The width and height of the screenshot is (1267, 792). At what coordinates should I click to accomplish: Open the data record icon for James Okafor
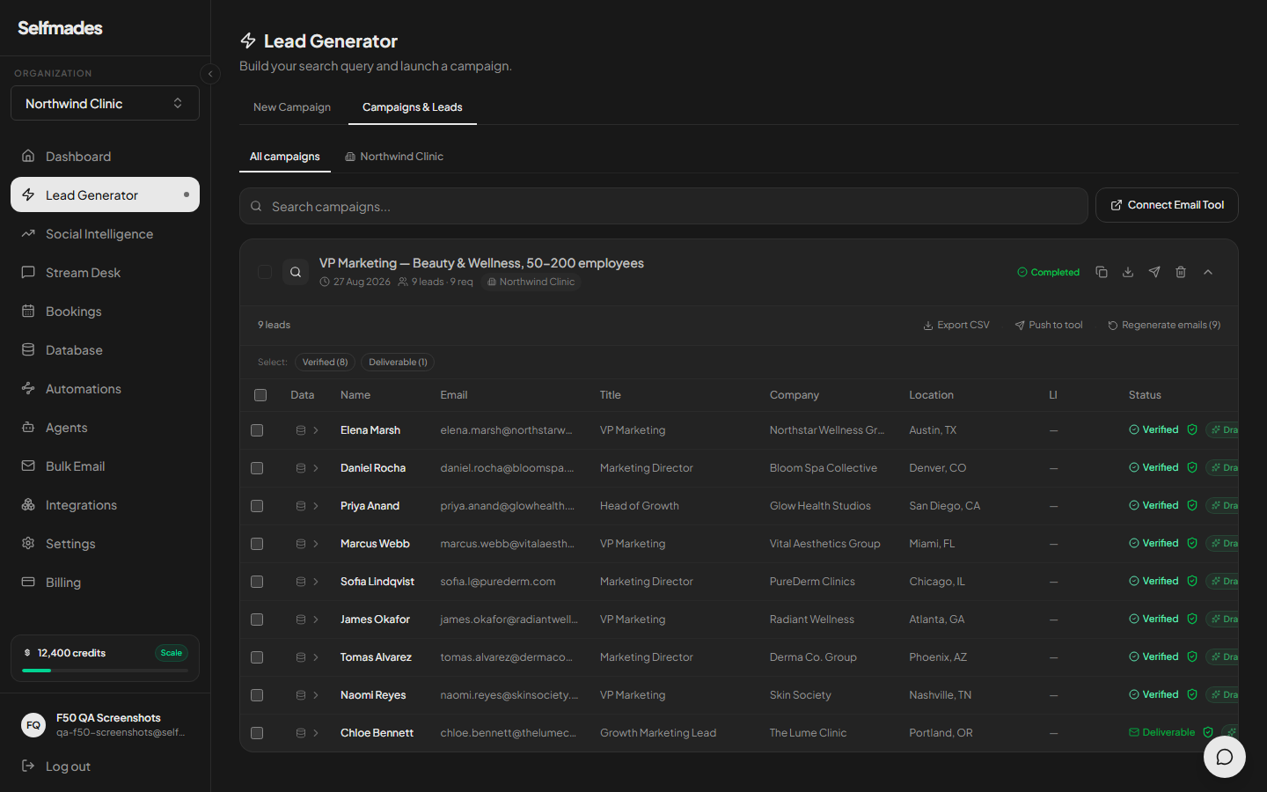click(x=301, y=620)
